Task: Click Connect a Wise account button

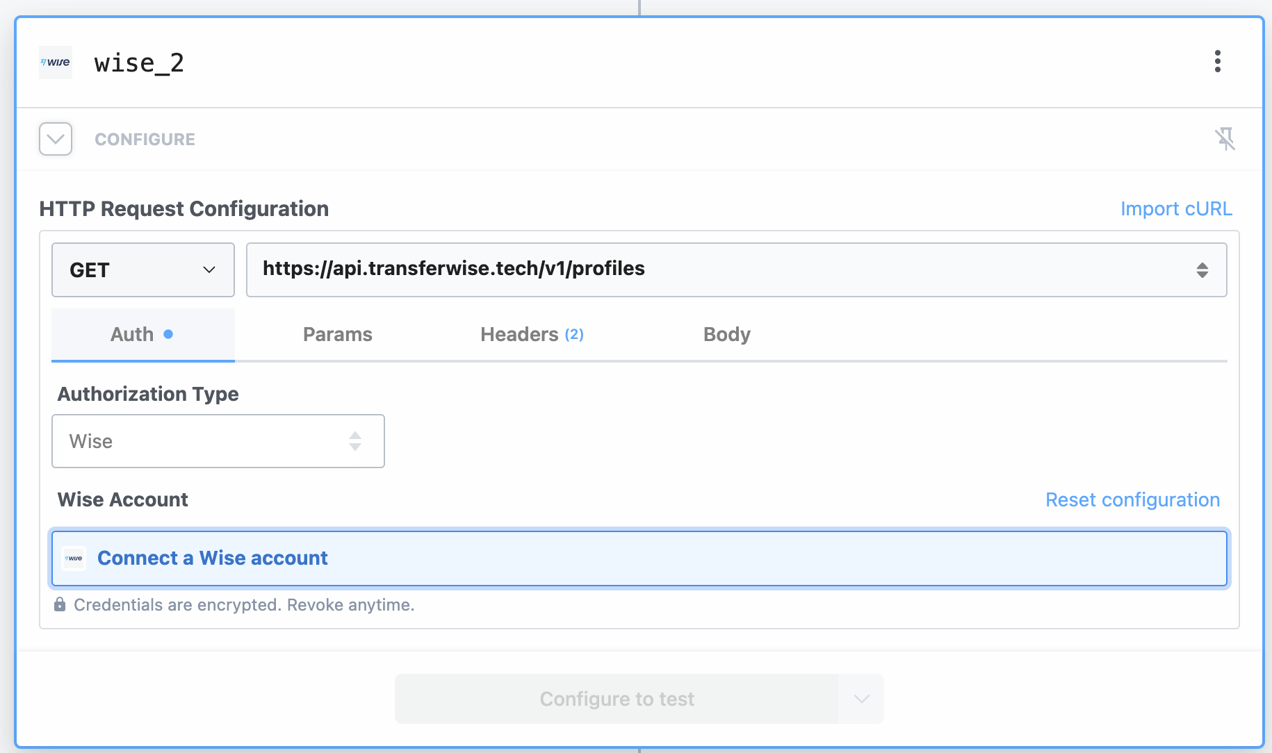Action: point(639,558)
